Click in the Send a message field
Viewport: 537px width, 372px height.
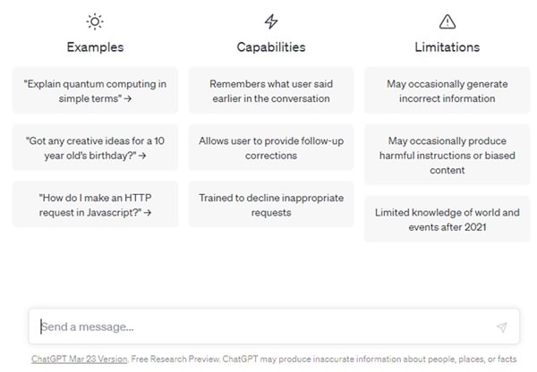tap(260, 326)
